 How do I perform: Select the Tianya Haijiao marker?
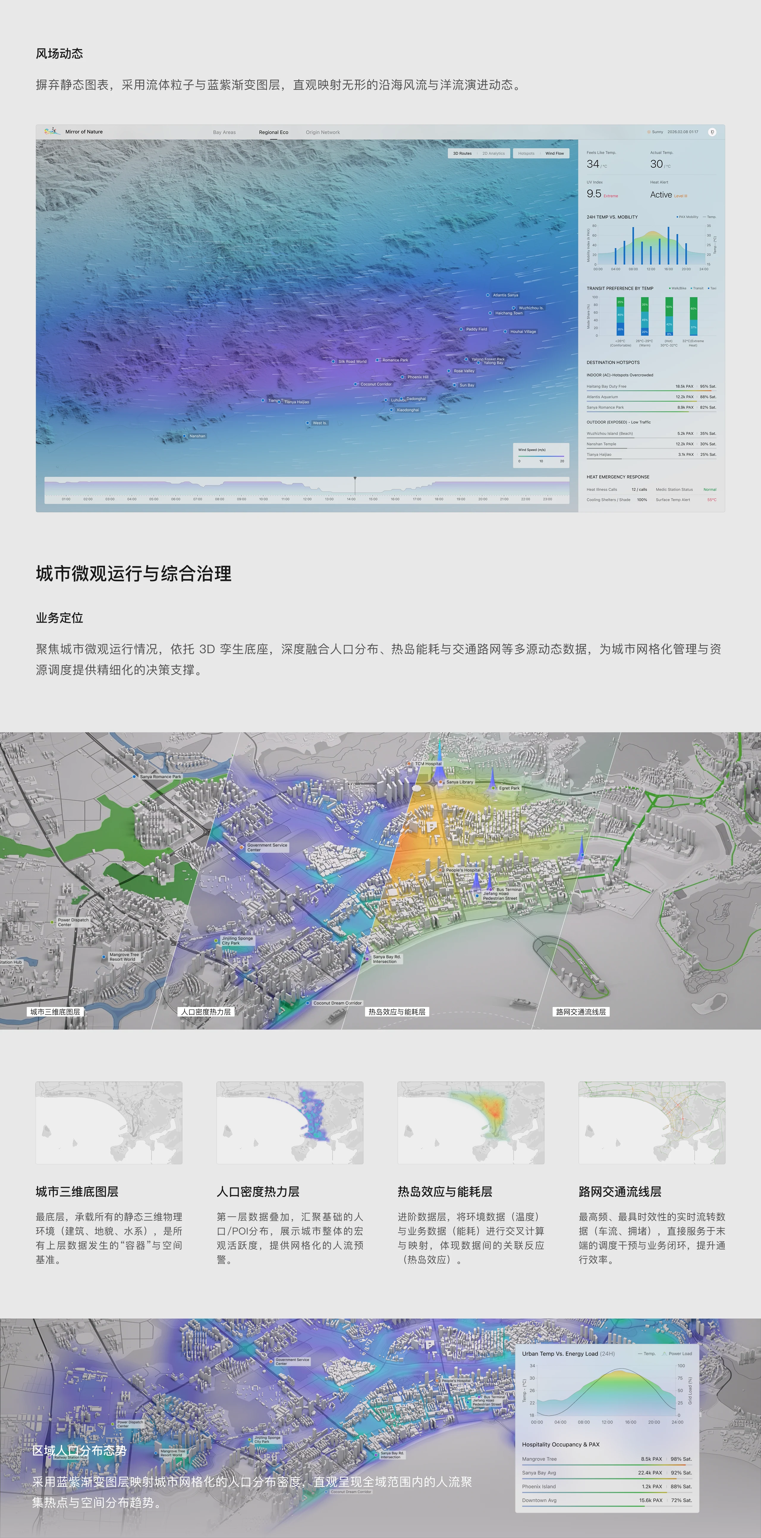pyautogui.click(x=279, y=402)
